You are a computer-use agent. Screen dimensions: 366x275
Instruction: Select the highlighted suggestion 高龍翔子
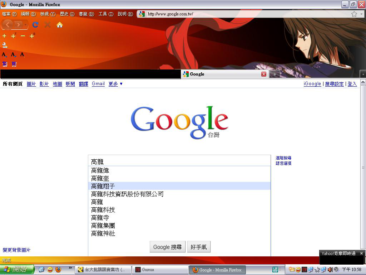coord(179,186)
